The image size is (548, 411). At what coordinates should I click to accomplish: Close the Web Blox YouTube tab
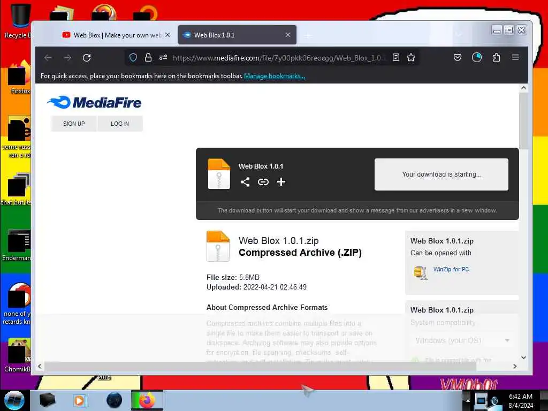click(168, 35)
